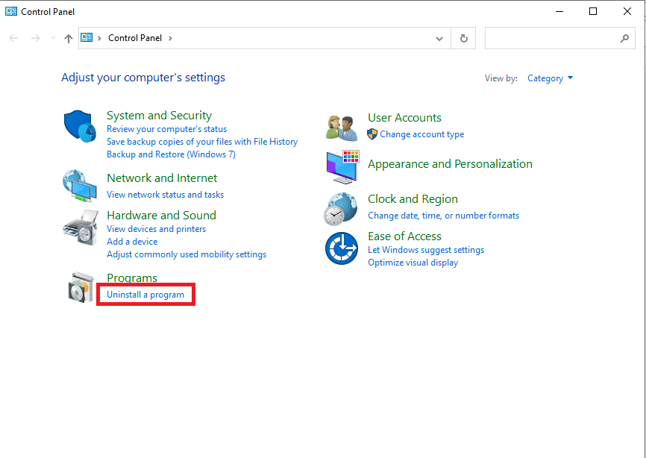Click the Control Panel search box
Screen dimensions: 646x458
[x=552, y=38]
